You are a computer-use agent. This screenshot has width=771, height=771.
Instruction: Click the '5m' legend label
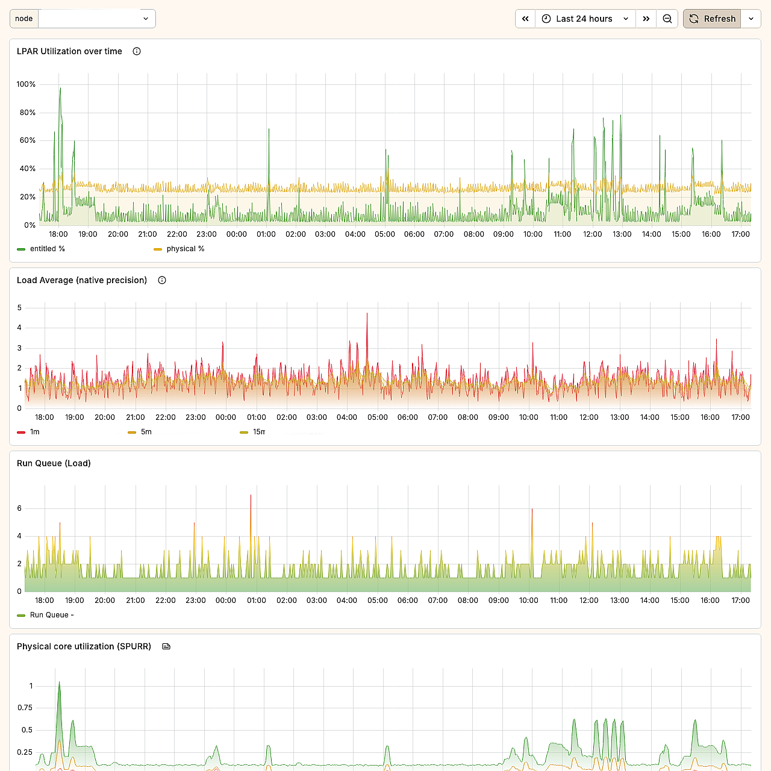coord(146,432)
